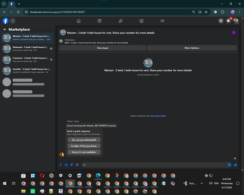The height and width of the screenshot is (195, 244).
Task: Open the Francisco conversation in the list
Action: coord(27,59)
